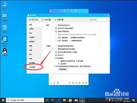This screenshot has width=137, height=103.
Task: Select the 热键 sidebar item
Action: coord(34,50)
